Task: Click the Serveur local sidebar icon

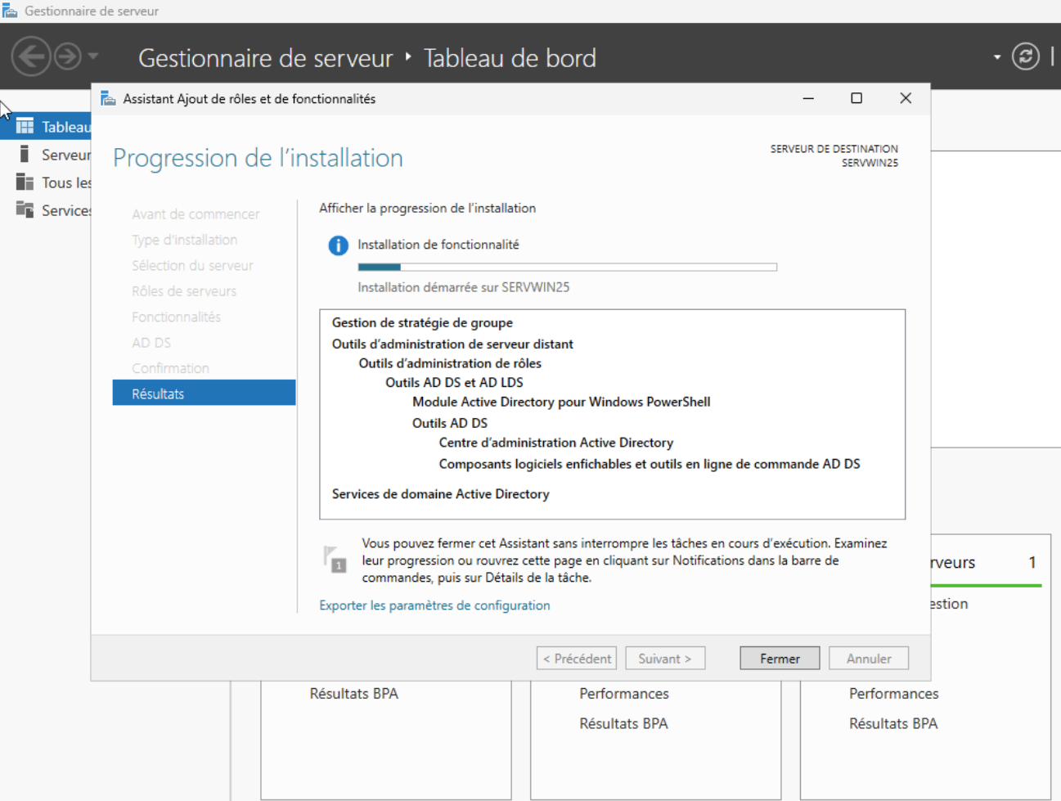Action: 25,155
